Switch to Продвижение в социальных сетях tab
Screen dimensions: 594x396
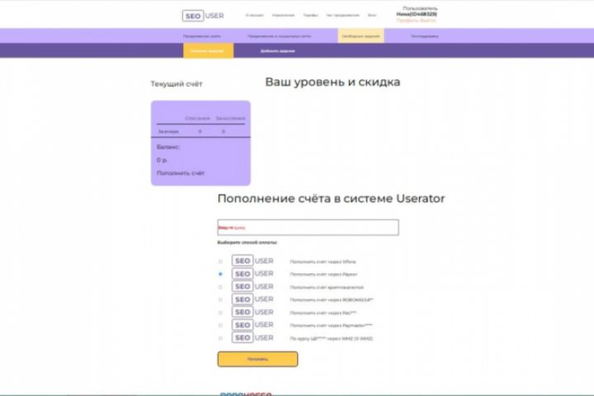(280, 36)
